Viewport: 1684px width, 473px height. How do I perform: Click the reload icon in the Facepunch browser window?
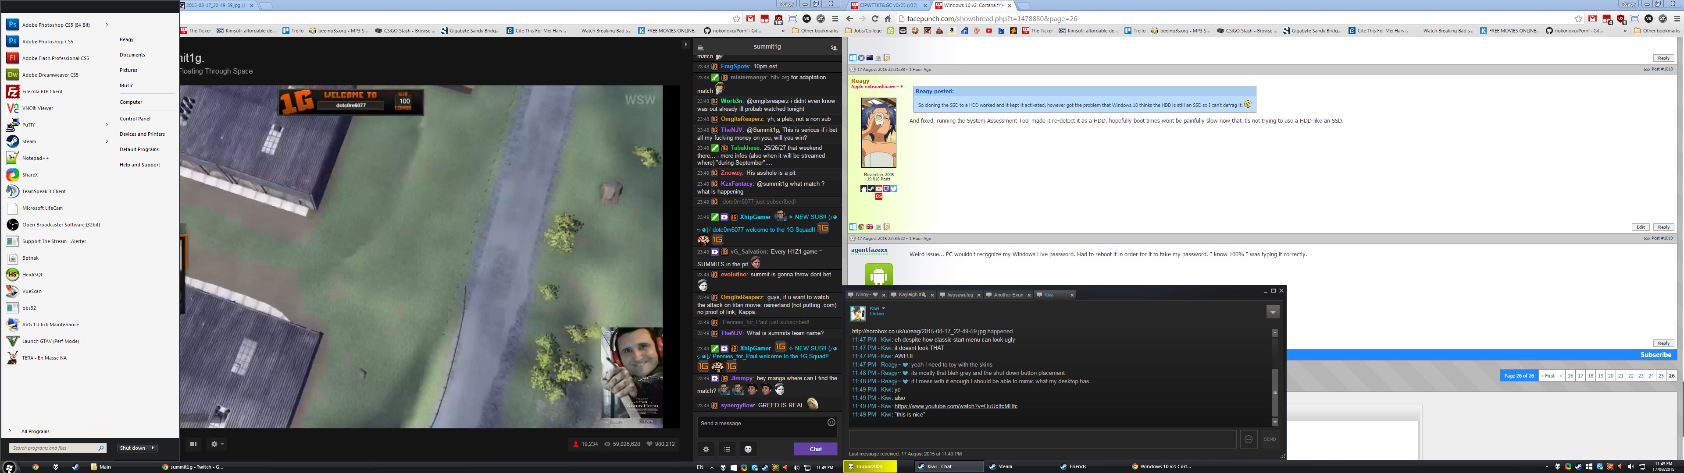[875, 19]
